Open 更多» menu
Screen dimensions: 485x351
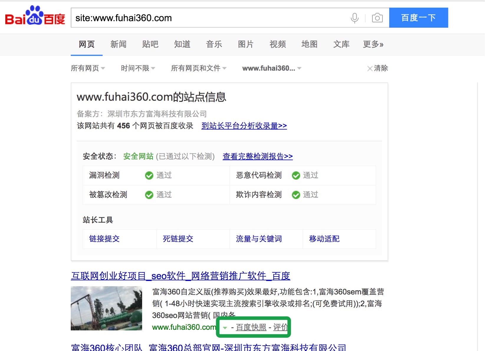click(x=373, y=44)
